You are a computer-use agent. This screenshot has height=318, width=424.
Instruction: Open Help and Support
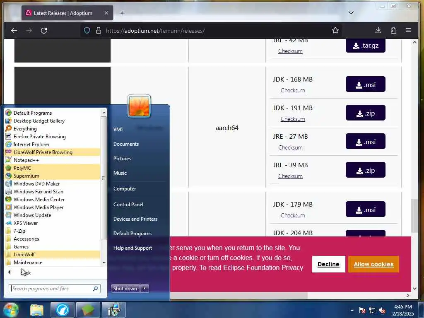click(x=132, y=248)
